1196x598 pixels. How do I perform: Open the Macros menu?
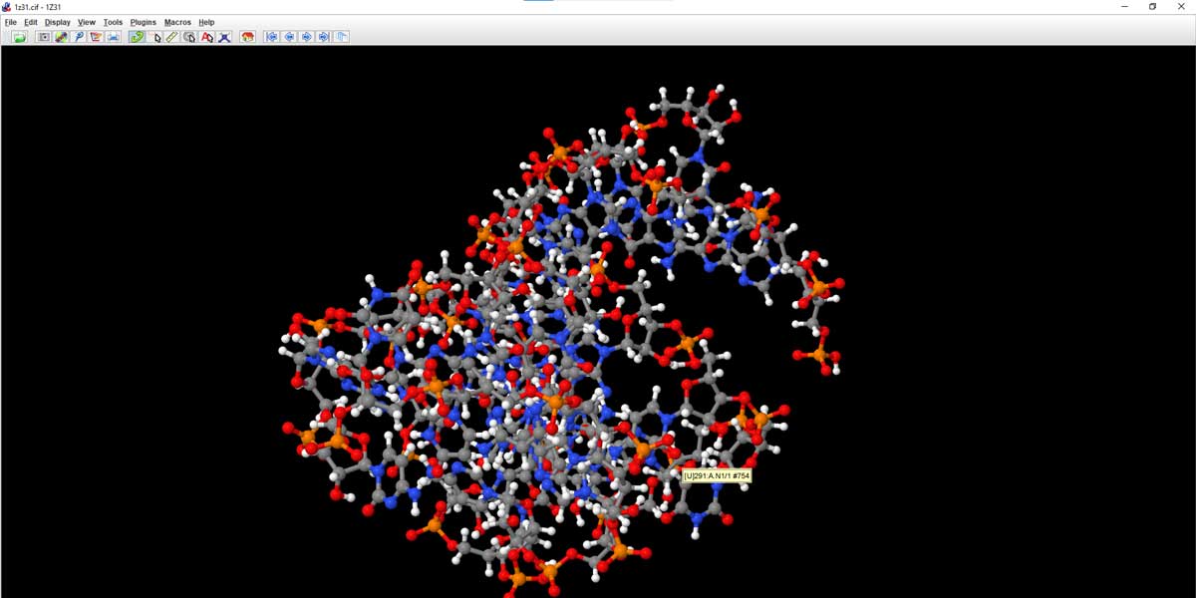176,21
